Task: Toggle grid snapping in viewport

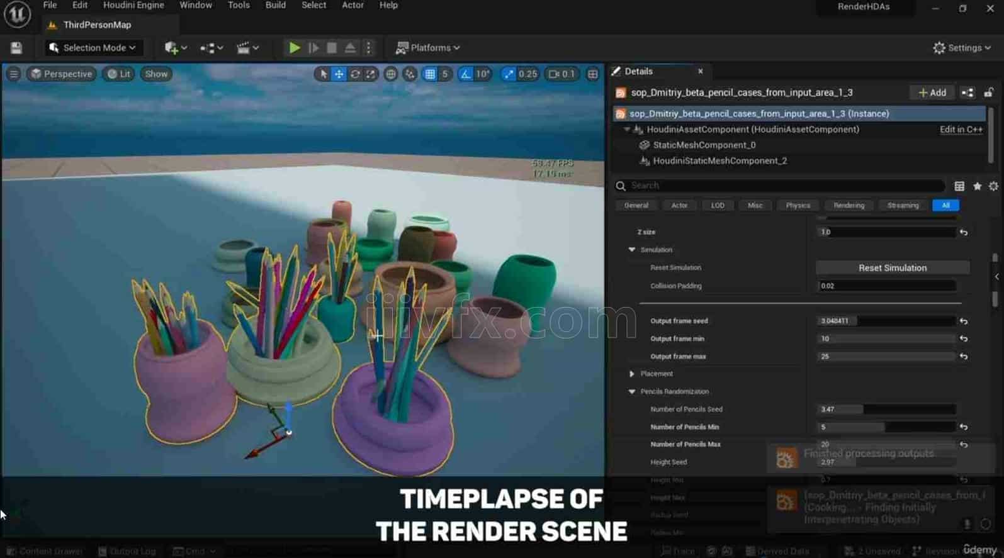Action: coord(430,74)
